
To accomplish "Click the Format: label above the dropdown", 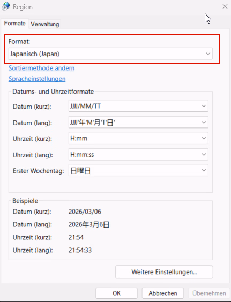I will [19, 41].
